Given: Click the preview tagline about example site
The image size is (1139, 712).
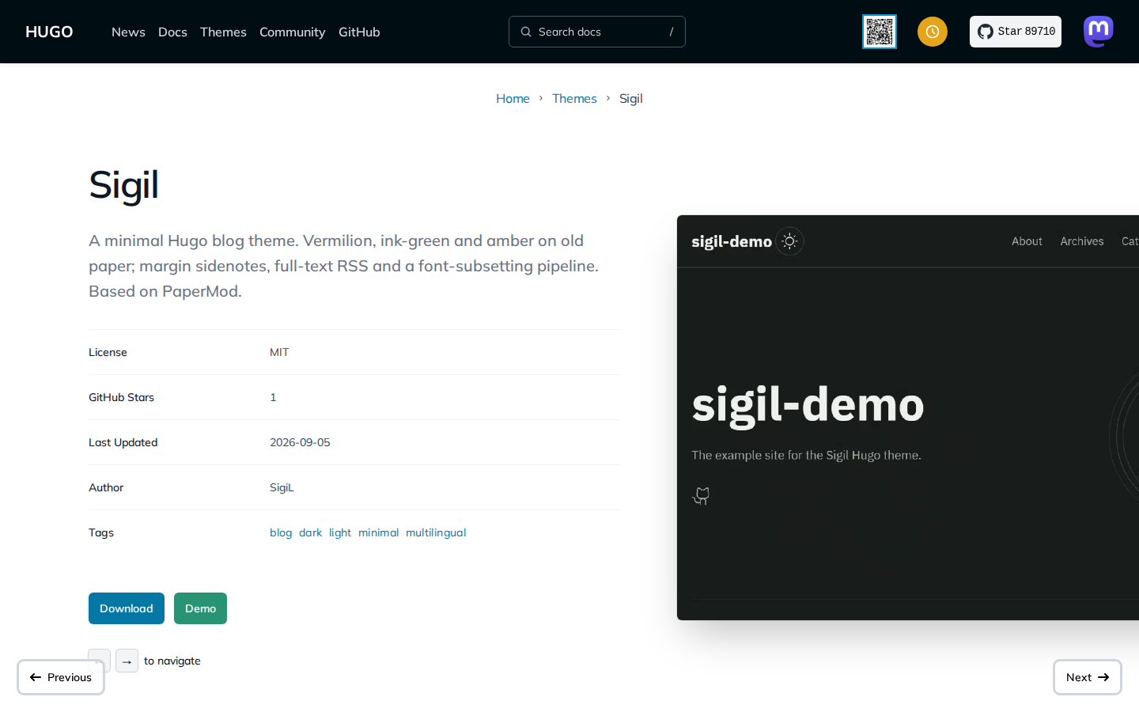Looking at the screenshot, I should (806, 455).
